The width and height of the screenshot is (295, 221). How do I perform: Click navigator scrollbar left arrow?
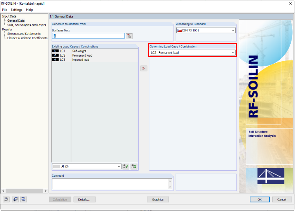3,191
